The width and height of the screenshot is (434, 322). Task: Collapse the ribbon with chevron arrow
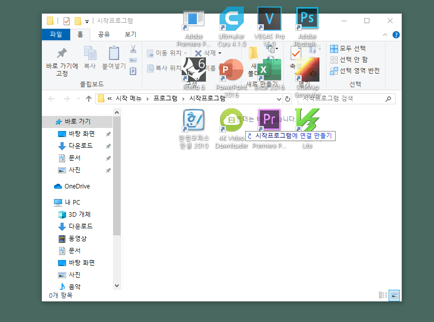point(385,35)
